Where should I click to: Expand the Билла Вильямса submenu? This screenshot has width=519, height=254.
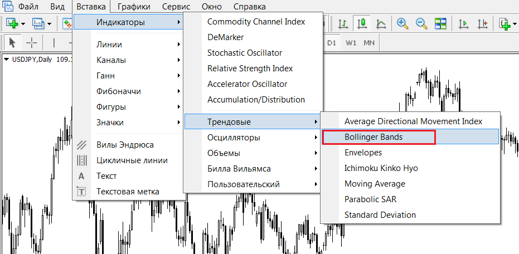coord(253,169)
